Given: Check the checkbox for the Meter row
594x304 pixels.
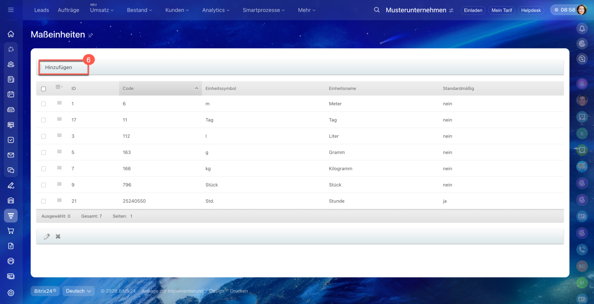Looking at the screenshot, I should pos(44,104).
